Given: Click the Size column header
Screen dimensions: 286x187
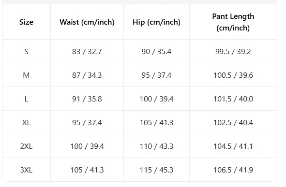Looking at the screenshot, I should tap(26, 22).
